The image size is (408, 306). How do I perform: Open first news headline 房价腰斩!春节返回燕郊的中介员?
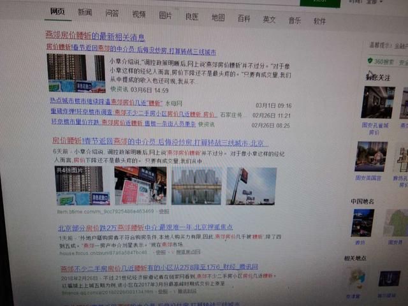[x=131, y=49]
